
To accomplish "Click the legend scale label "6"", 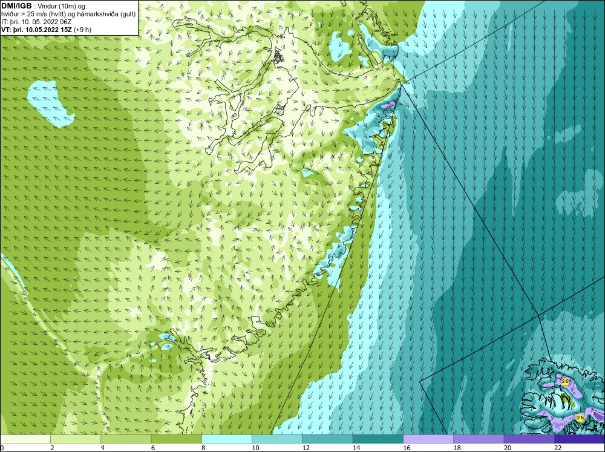I will (153, 448).
